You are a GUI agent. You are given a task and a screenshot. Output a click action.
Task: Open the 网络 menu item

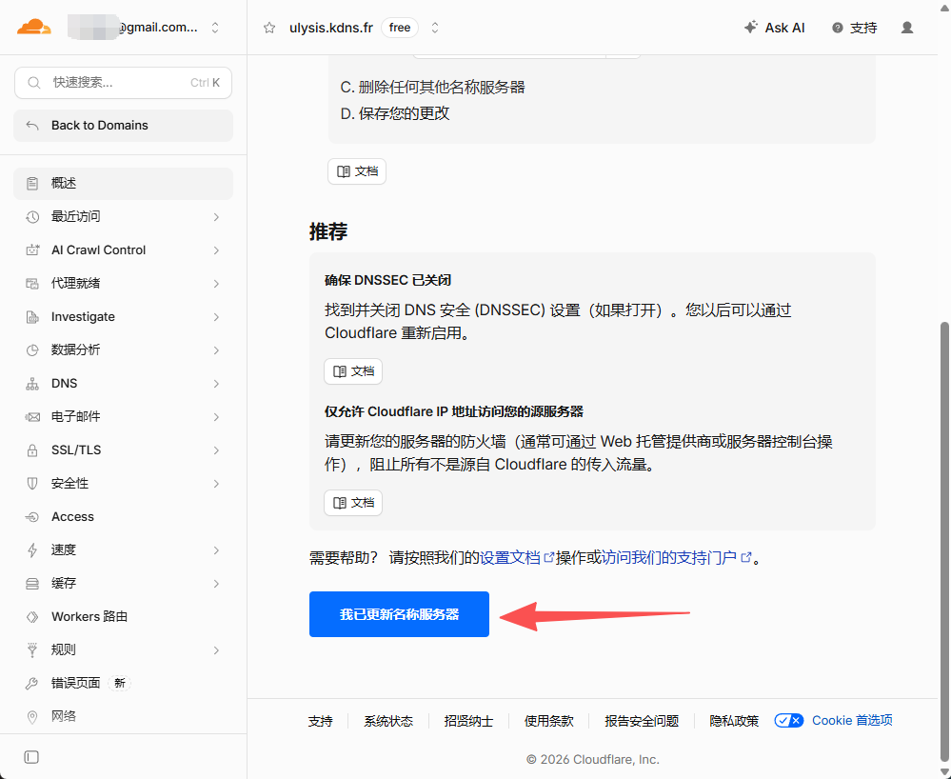[123, 717]
